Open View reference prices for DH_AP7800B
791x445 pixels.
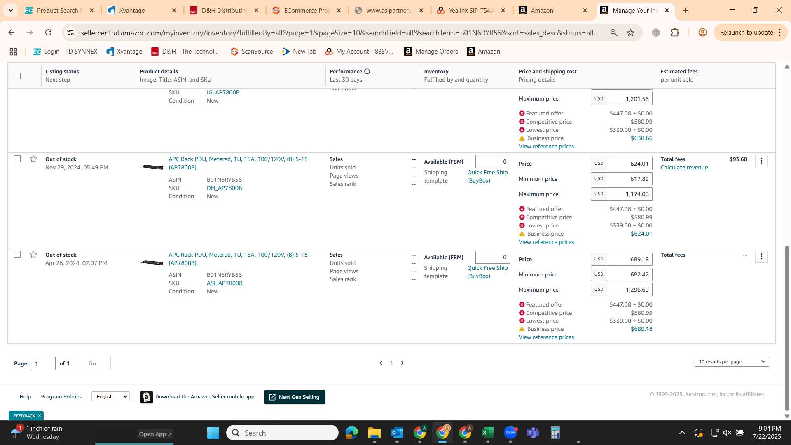(x=546, y=242)
